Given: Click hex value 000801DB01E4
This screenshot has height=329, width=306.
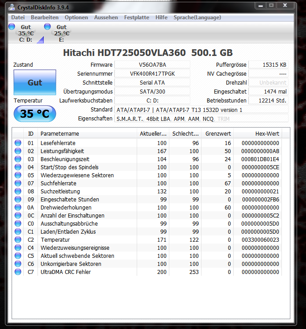Looking at the screenshot, I should click(260, 159).
